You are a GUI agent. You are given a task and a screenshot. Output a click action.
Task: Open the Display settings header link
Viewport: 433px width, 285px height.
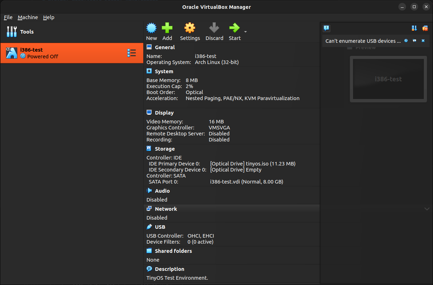click(x=164, y=113)
